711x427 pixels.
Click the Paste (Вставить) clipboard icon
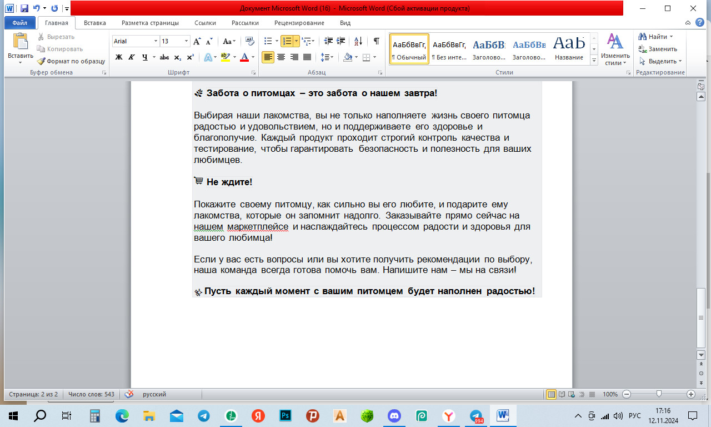(21, 42)
